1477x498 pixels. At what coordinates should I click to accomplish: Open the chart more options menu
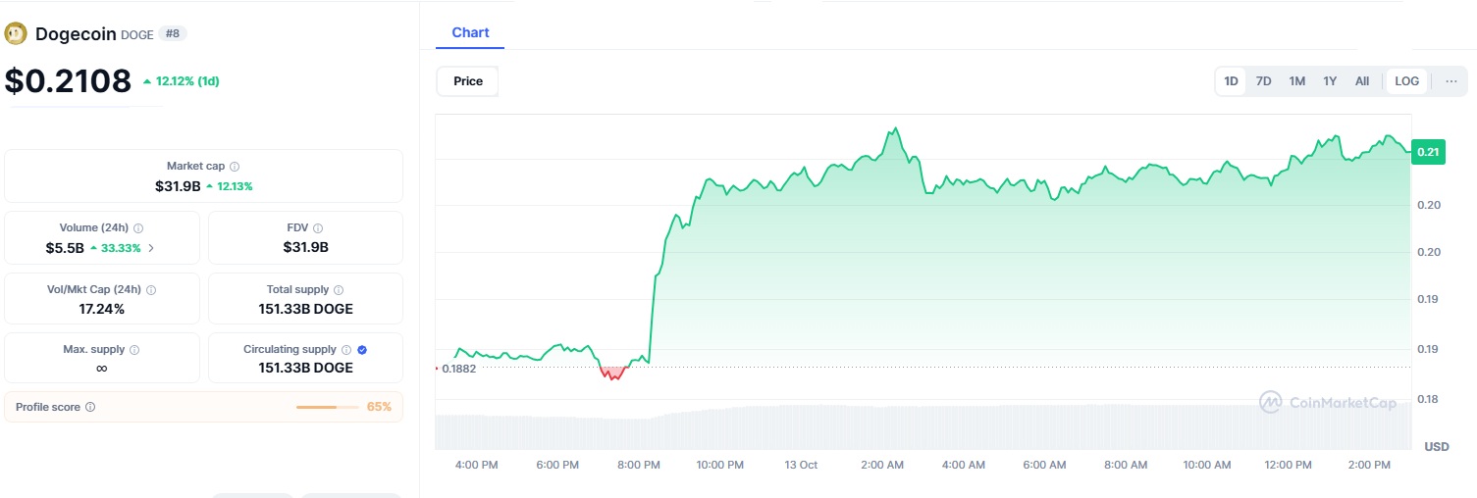[x=1451, y=81]
